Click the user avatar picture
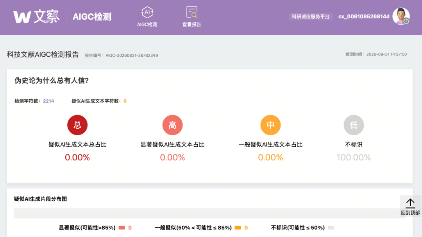422x237 pixels. click(401, 16)
